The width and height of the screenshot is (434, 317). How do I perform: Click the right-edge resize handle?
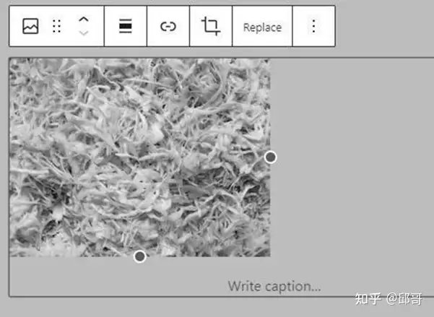click(270, 157)
